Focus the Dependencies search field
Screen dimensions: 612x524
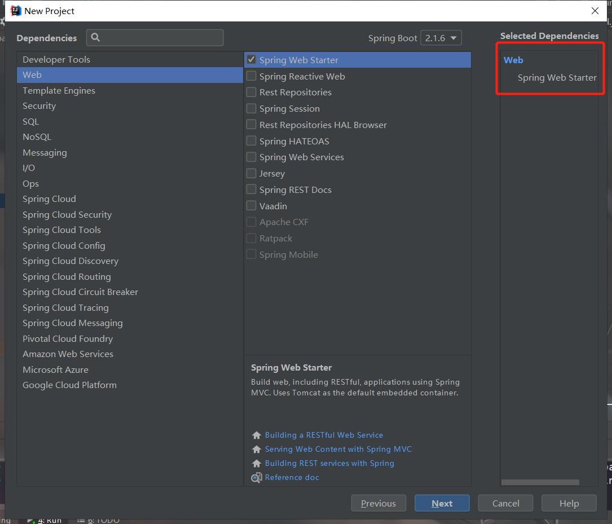[155, 37]
